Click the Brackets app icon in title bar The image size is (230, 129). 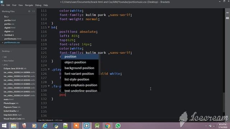click(2, 2)
